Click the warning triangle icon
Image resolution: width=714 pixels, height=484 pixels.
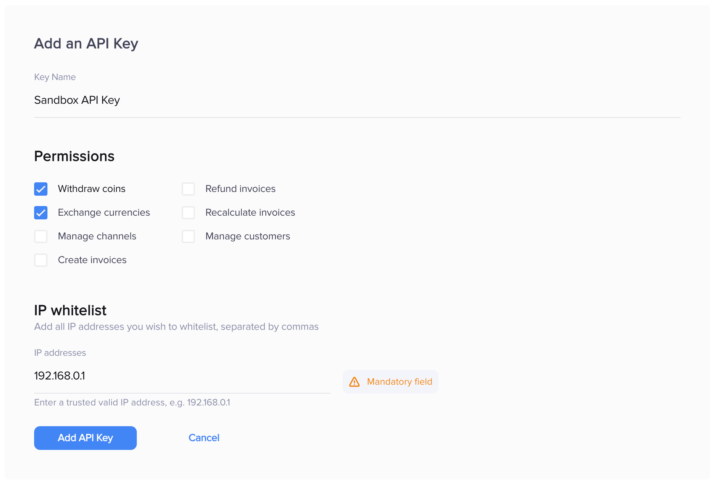354,382
